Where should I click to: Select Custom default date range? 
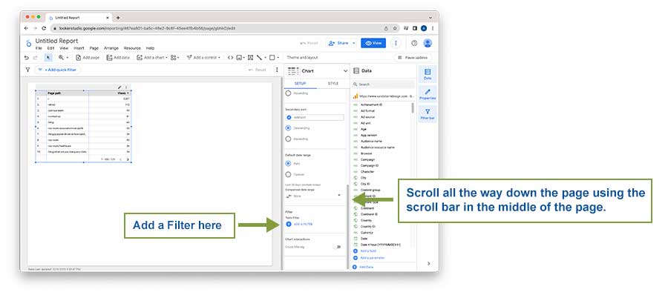tap(289, 174)
